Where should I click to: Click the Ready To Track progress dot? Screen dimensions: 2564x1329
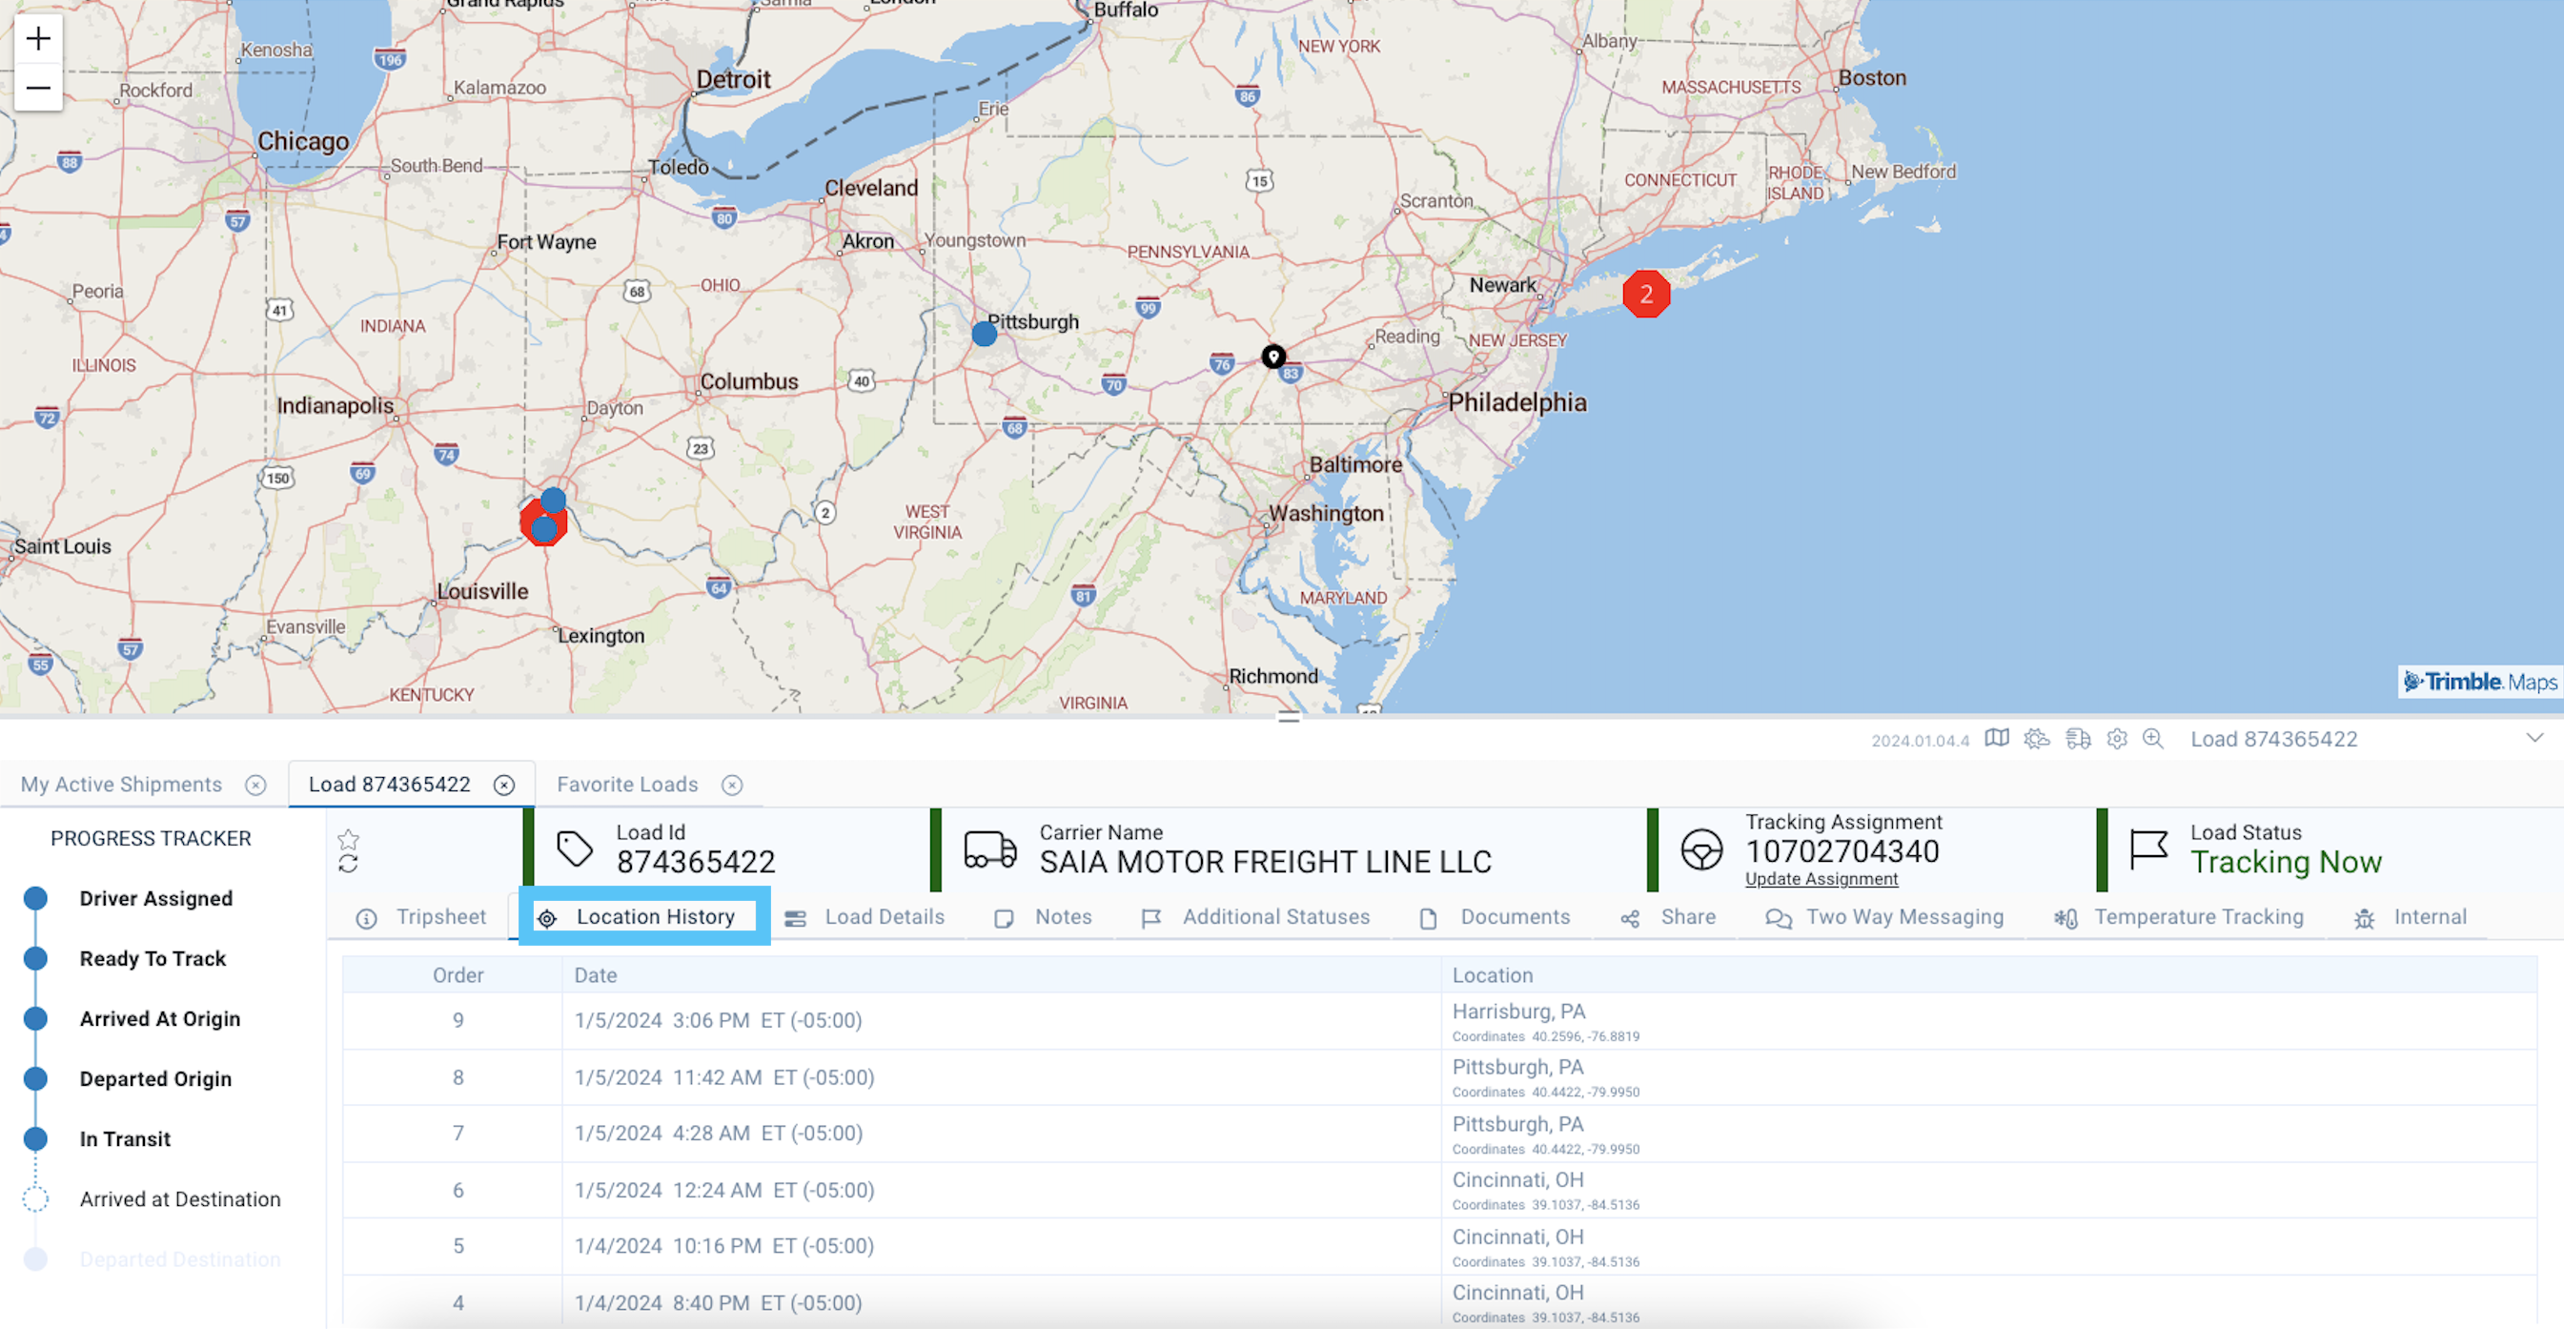(x=36, y=958)
